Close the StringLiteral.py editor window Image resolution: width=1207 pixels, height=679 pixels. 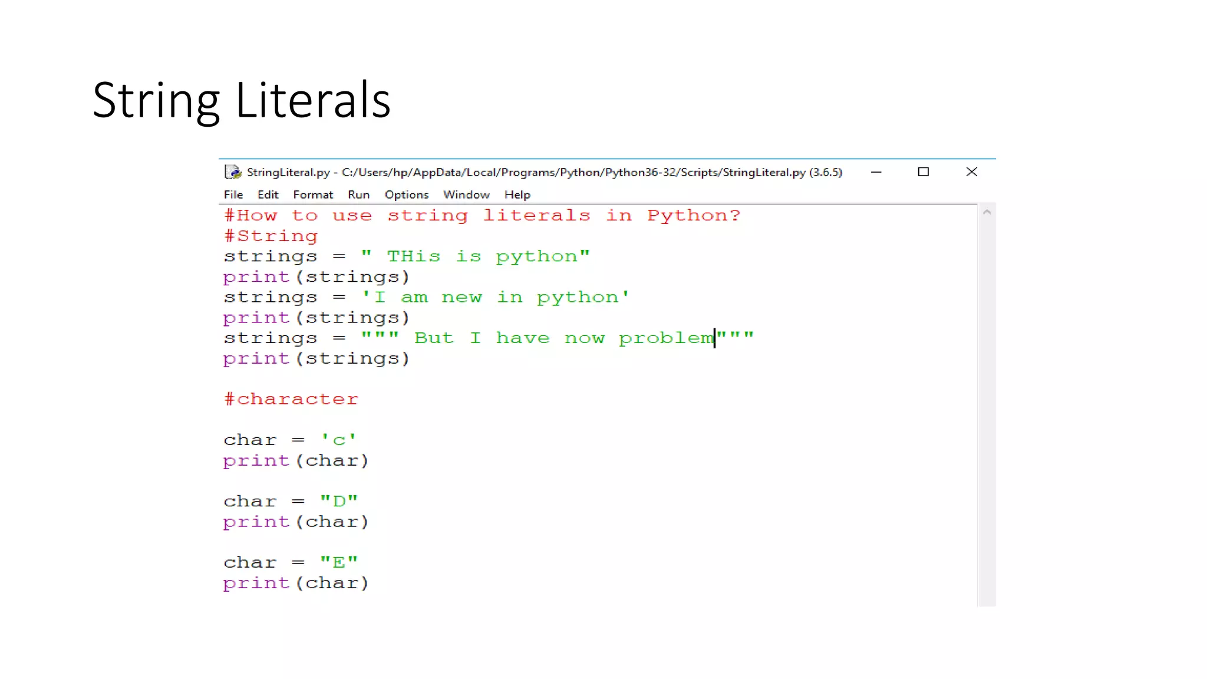972,172
